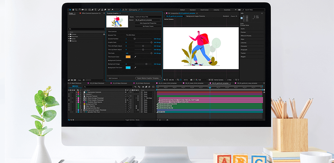Open the Active Camera view dropdown
Image resolution: width=334 pixels, height=163 pixels.
click(219, 80)
